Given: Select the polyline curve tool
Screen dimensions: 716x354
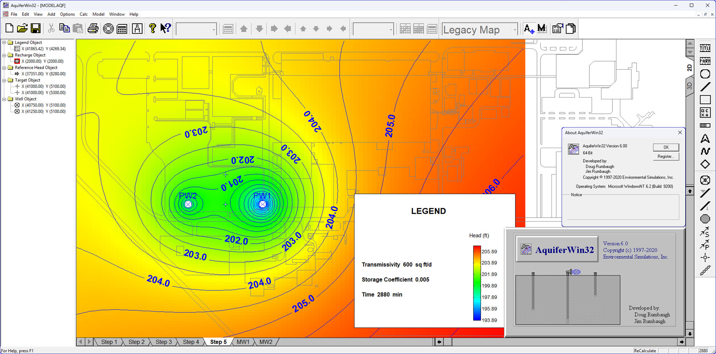Looking at the screenshot, I should click(x=705, y=151).
